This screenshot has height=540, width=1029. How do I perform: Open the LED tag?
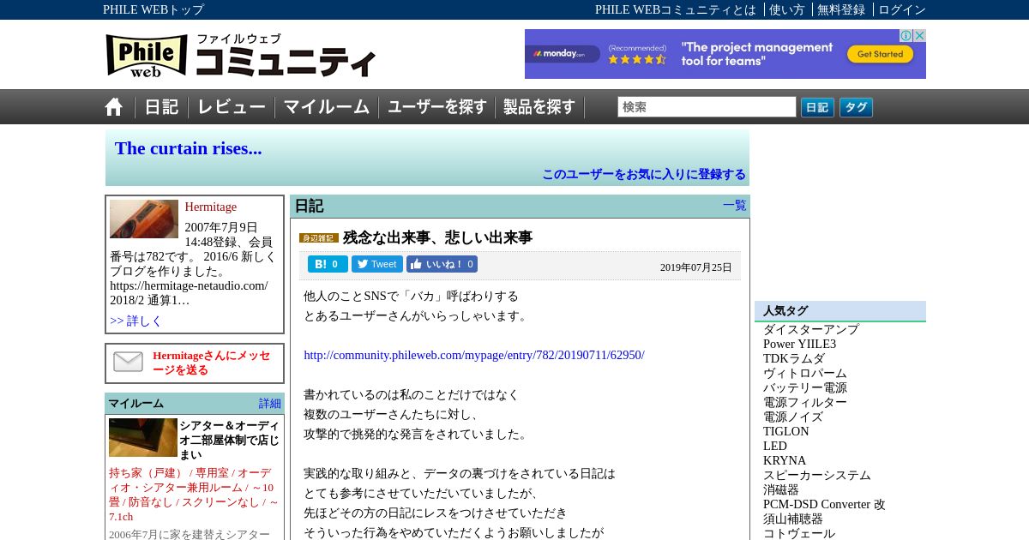[x=775, y=446]
